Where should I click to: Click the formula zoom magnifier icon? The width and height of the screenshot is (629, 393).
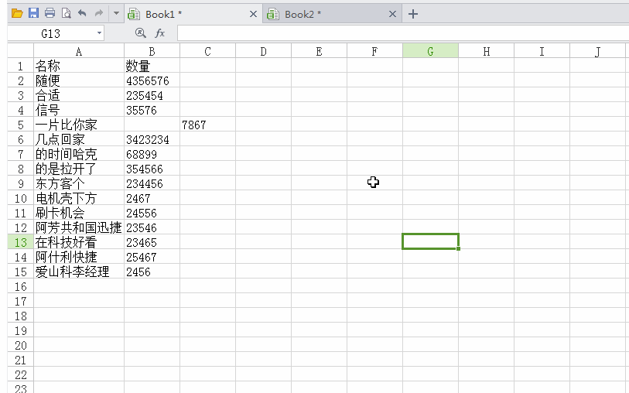[140, 33]
